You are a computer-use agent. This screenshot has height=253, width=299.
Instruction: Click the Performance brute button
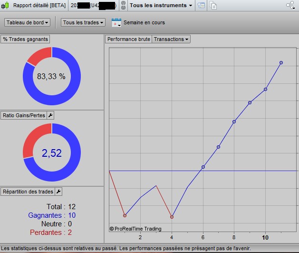(x=128, y=39)
